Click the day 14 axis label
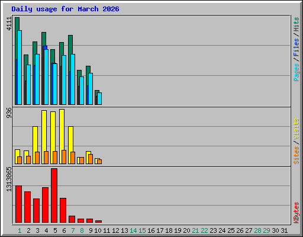 click(133, 230)
